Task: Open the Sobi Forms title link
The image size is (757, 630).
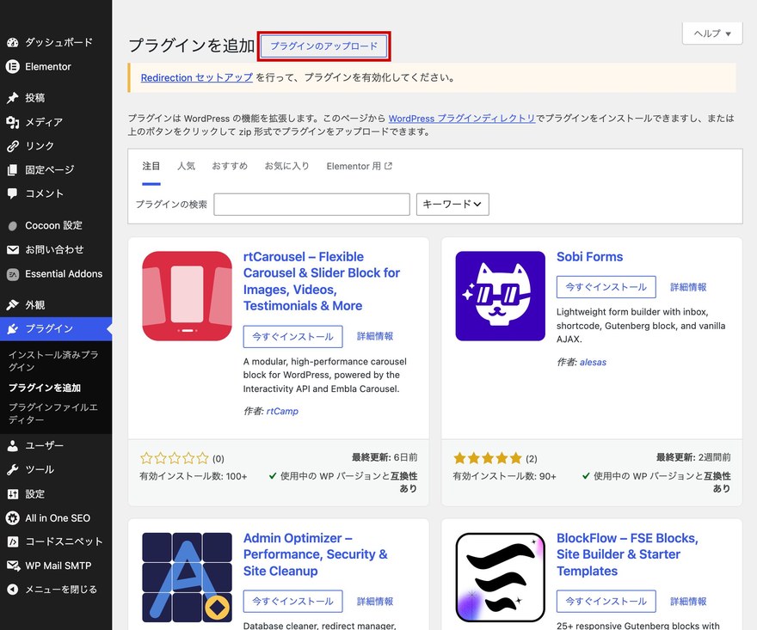Action: [x=589, y=257]
